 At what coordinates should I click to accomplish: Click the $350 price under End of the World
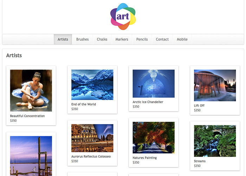75,109
